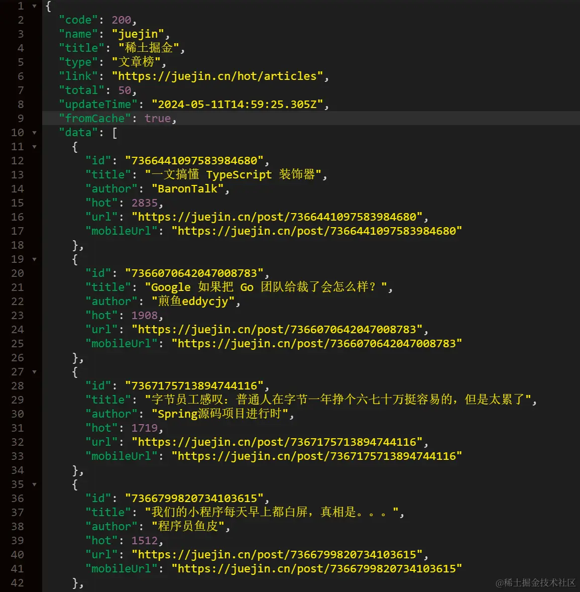
Task: Click the "fromCache" key
Action: [x=95, y=119]
